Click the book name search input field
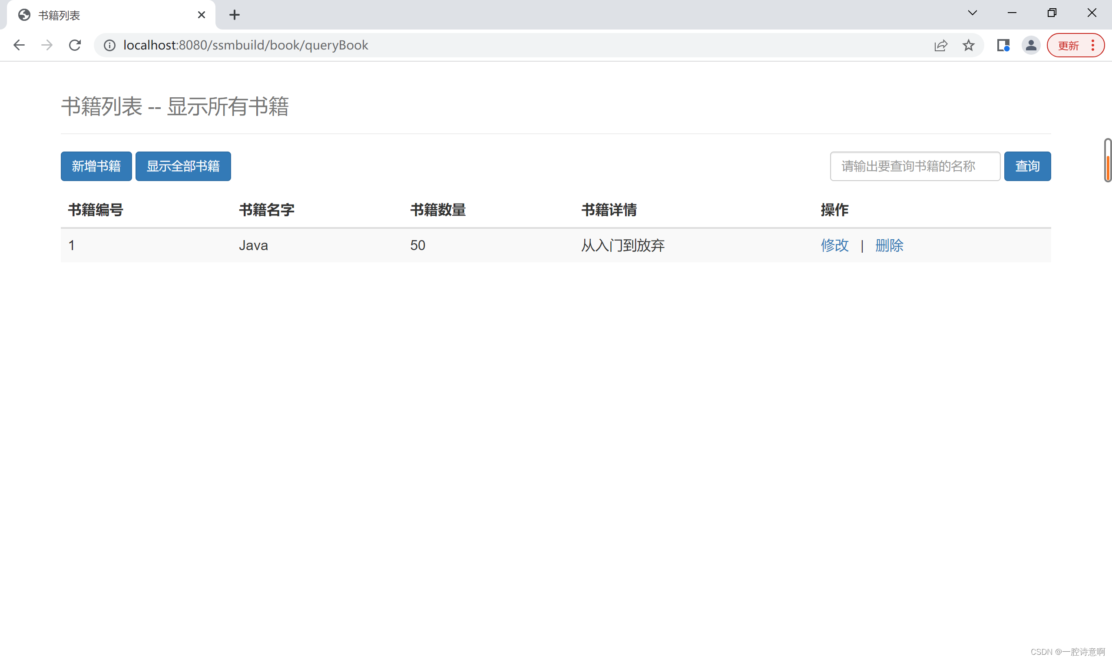Screen dimensions: 1112x660 click(914, 166)
